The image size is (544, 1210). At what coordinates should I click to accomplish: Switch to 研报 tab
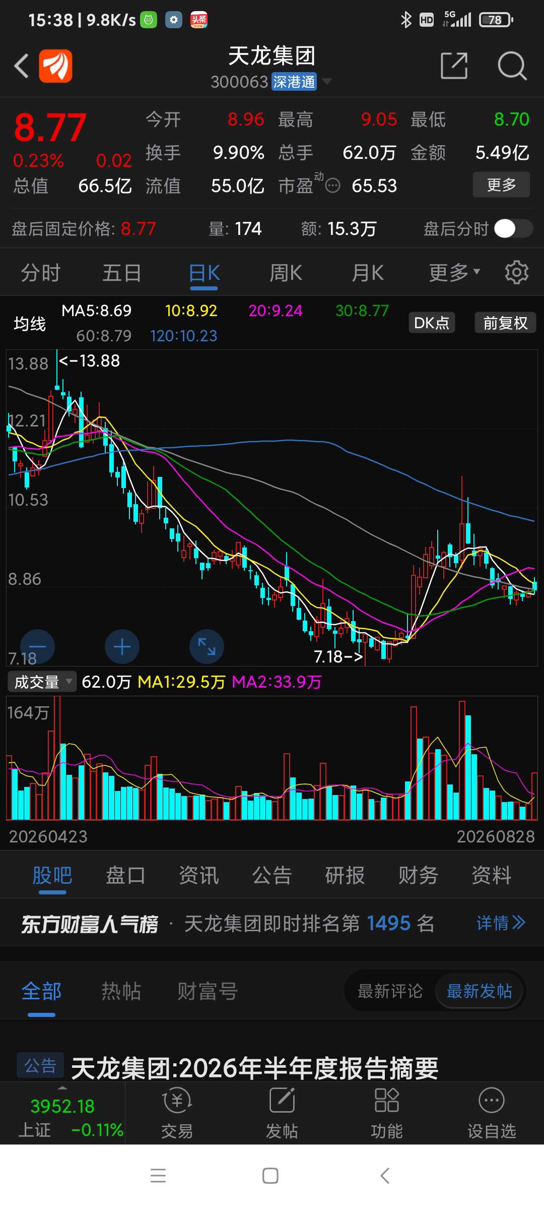(x=345, y=875)
